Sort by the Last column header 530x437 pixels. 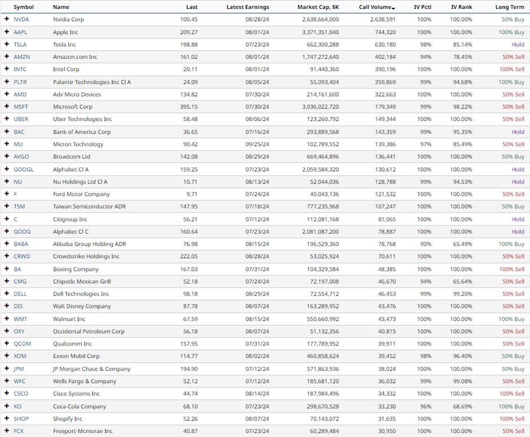(192, 7)
